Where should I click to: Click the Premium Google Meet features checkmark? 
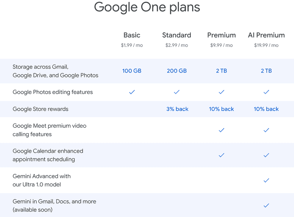221,130
